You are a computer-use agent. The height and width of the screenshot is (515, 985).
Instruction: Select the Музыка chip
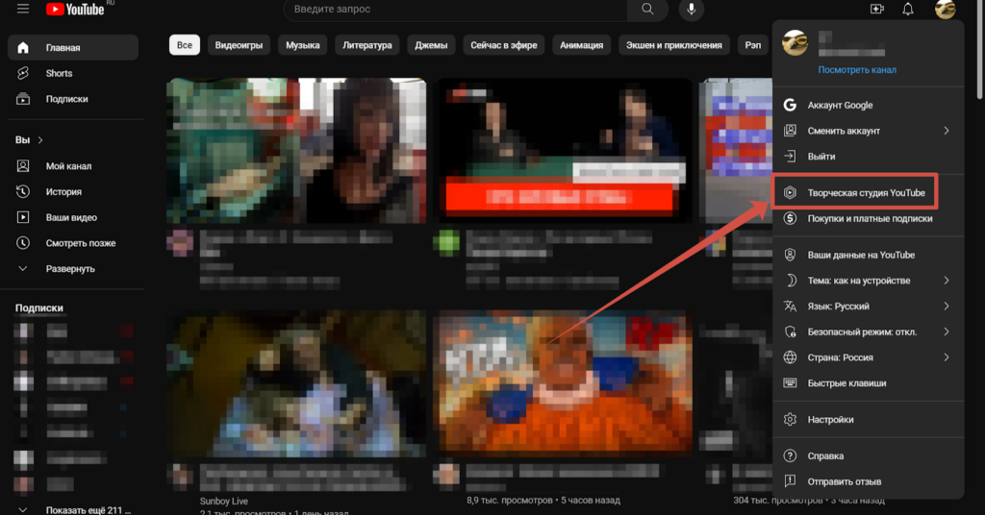pos(303,45)
